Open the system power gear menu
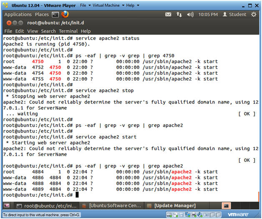 [x=254, y=14]
